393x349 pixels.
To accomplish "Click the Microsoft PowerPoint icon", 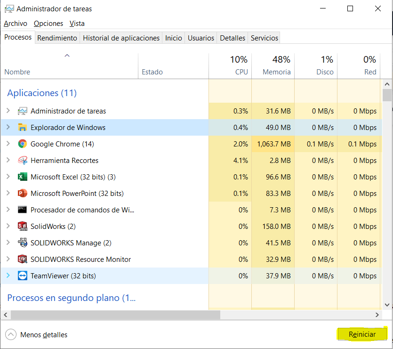I will (x=22, y=194).
